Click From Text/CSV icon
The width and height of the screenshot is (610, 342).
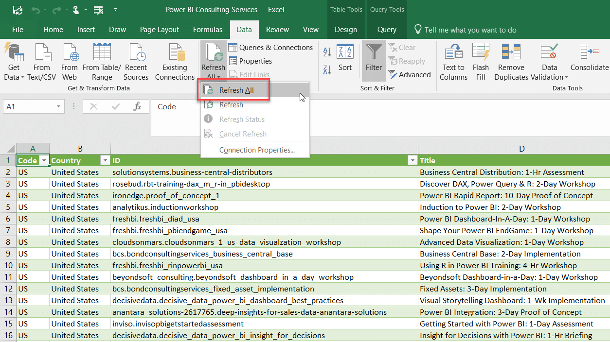coord(42,62)
